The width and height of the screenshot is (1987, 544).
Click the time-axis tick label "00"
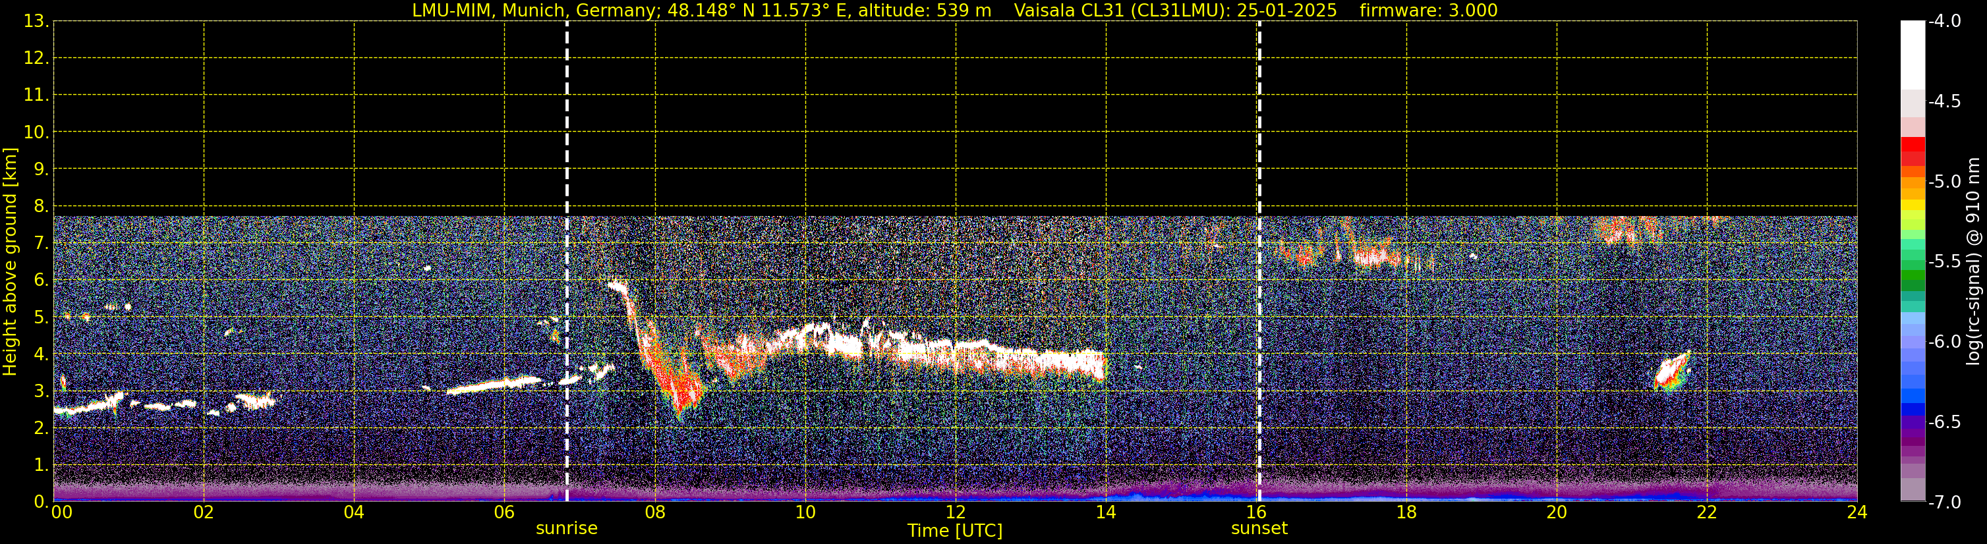(61, 512)
